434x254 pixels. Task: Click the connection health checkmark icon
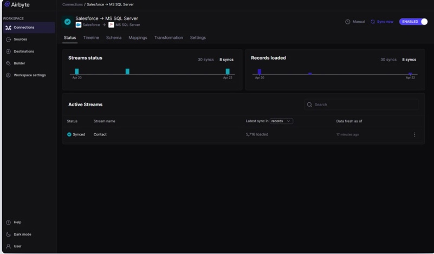point(67,22)
